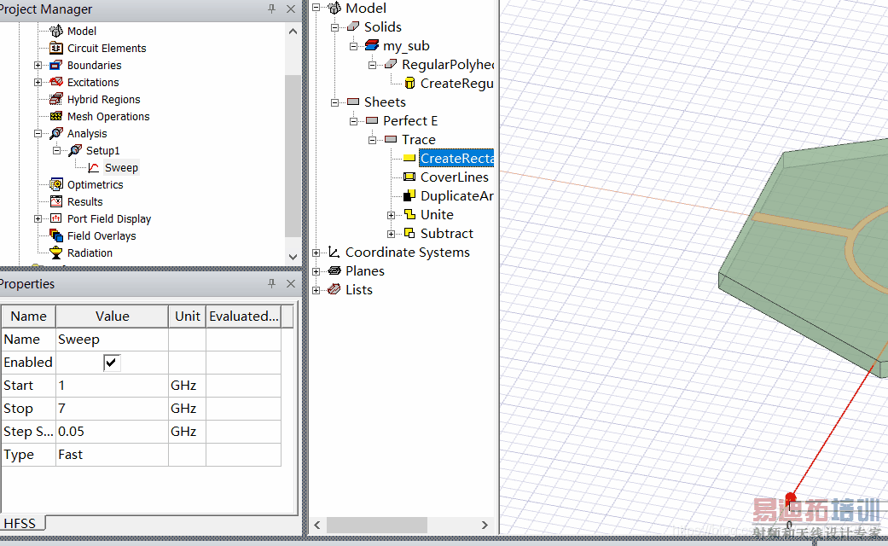This screenshot has height=546, width=888.
Task: Expand the Port Field Display node
Action: [38, 218]
